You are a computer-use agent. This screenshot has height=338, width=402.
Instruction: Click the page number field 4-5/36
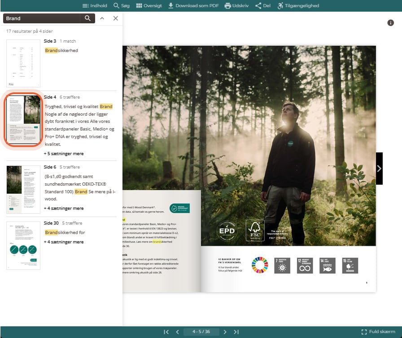click(201, 332)
